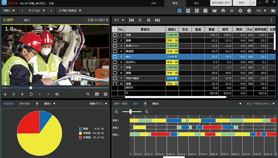The image size is (278, 158).
Task: Open the film clapper video icon
Action: click(x=214, y=11)
